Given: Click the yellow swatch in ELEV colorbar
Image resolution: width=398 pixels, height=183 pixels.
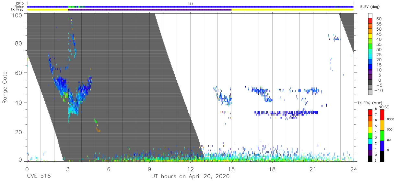Looking at the screenshot, I should [x=370, y=36].
